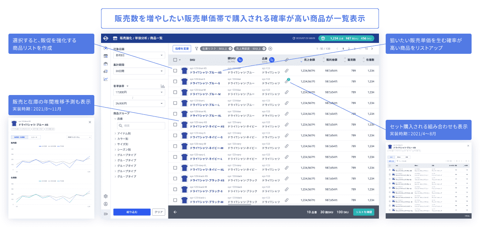Toggle the select-all checkbox in the table header

click(175, 60)
